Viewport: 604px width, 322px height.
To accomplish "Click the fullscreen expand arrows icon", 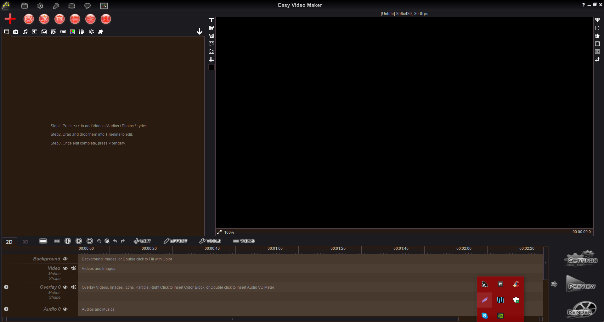I will [219, 232].
